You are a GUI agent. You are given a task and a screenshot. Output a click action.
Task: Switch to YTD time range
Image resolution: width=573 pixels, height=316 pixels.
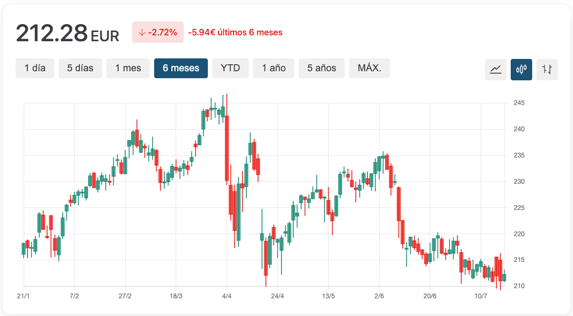click(230, 68)
